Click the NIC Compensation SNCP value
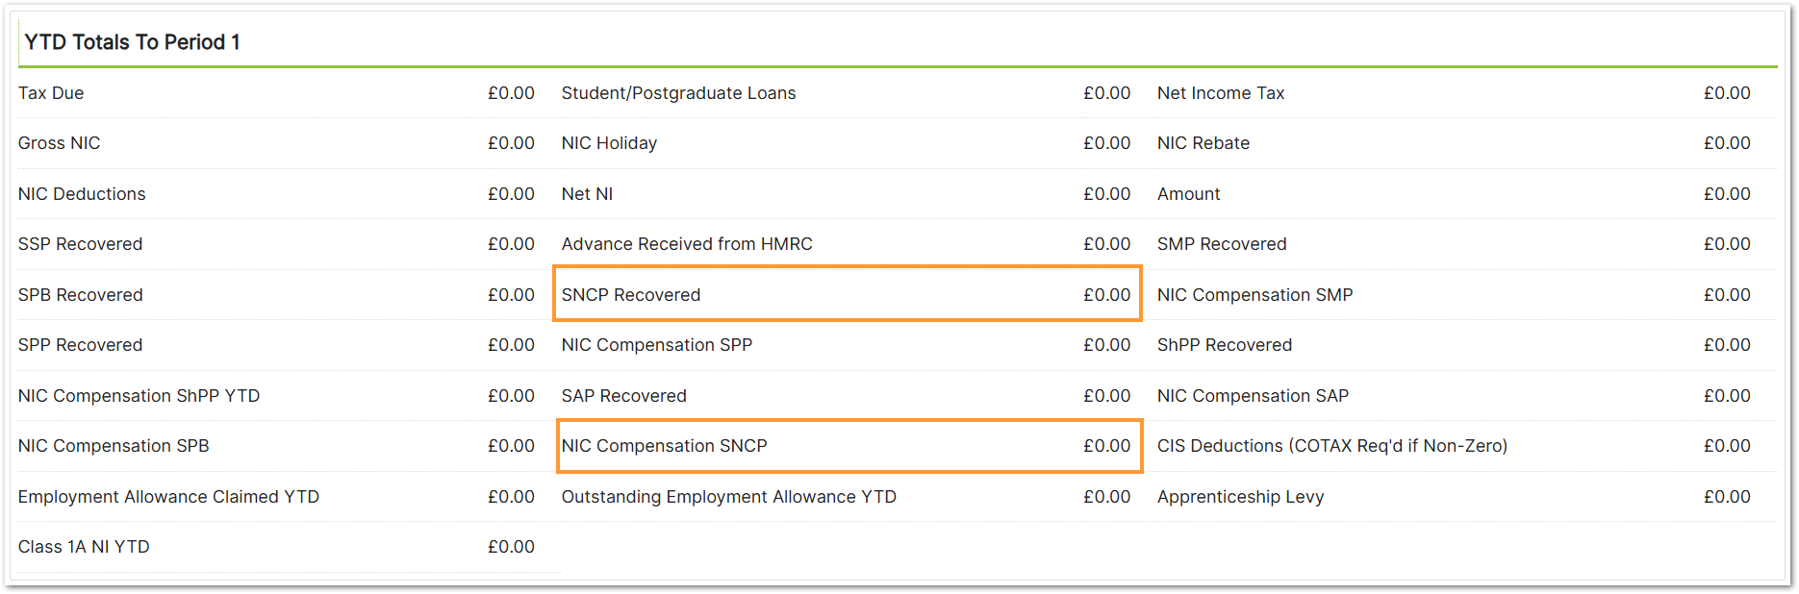The height and width of the screenshot is (594, 1799). click(x=1106, y=446)
